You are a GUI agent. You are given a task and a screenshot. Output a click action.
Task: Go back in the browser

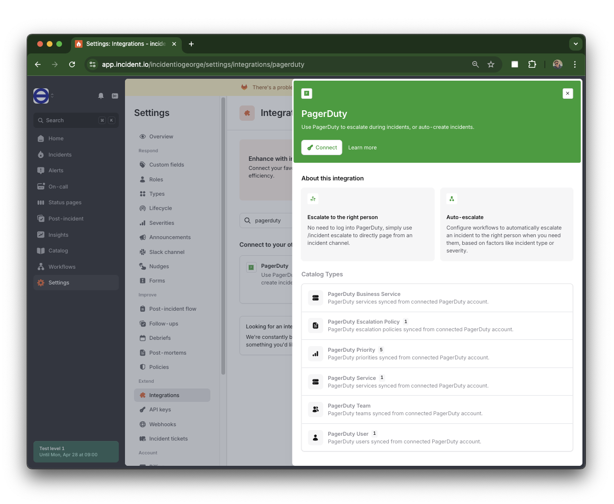38,64
